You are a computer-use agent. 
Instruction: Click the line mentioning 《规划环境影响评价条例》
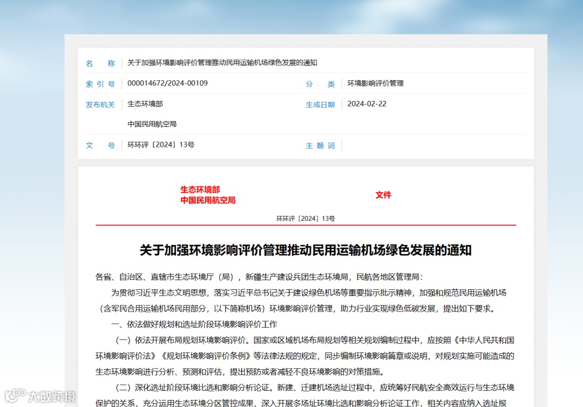[305, 356]
